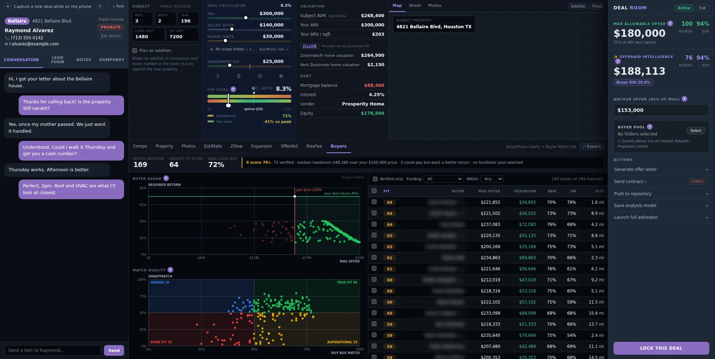Open the EstiMate tab
715x359 pixels.
pos(213,146)
